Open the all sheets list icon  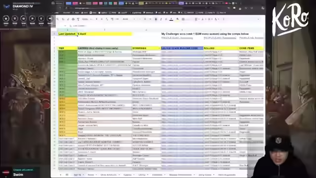click(x=67, y=175)
